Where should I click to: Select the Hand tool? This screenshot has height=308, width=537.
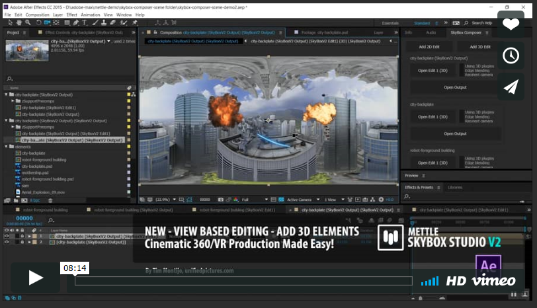(x=19, y=22)
